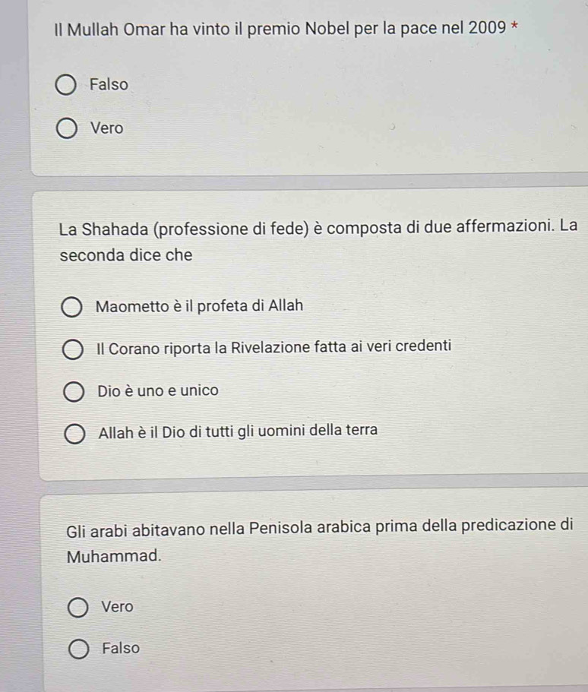Select Vero radio for Mullah Omar question
Viewport: 588px width, 692px height.
[x=67, y=128]
